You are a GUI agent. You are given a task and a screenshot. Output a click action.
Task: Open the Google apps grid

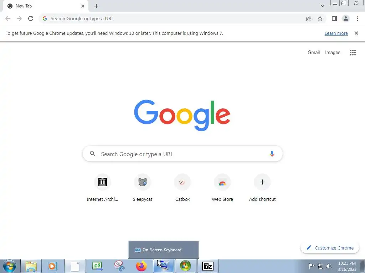[x=353, y=53]
